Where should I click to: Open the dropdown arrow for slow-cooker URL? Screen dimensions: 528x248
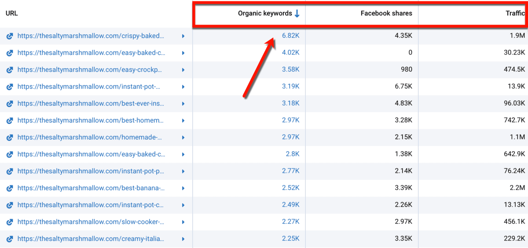183,222
